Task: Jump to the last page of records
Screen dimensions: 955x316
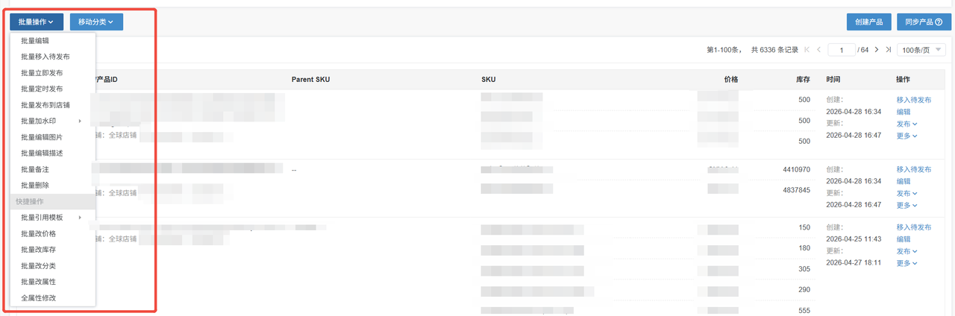Action: [888, 50]
